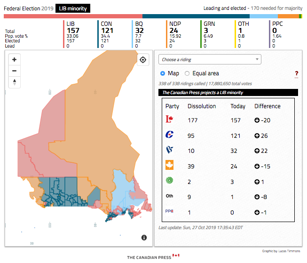The height and width of the screenshot is (263, 307).
Task: Click the Difference column header
Action: (268, 106)
